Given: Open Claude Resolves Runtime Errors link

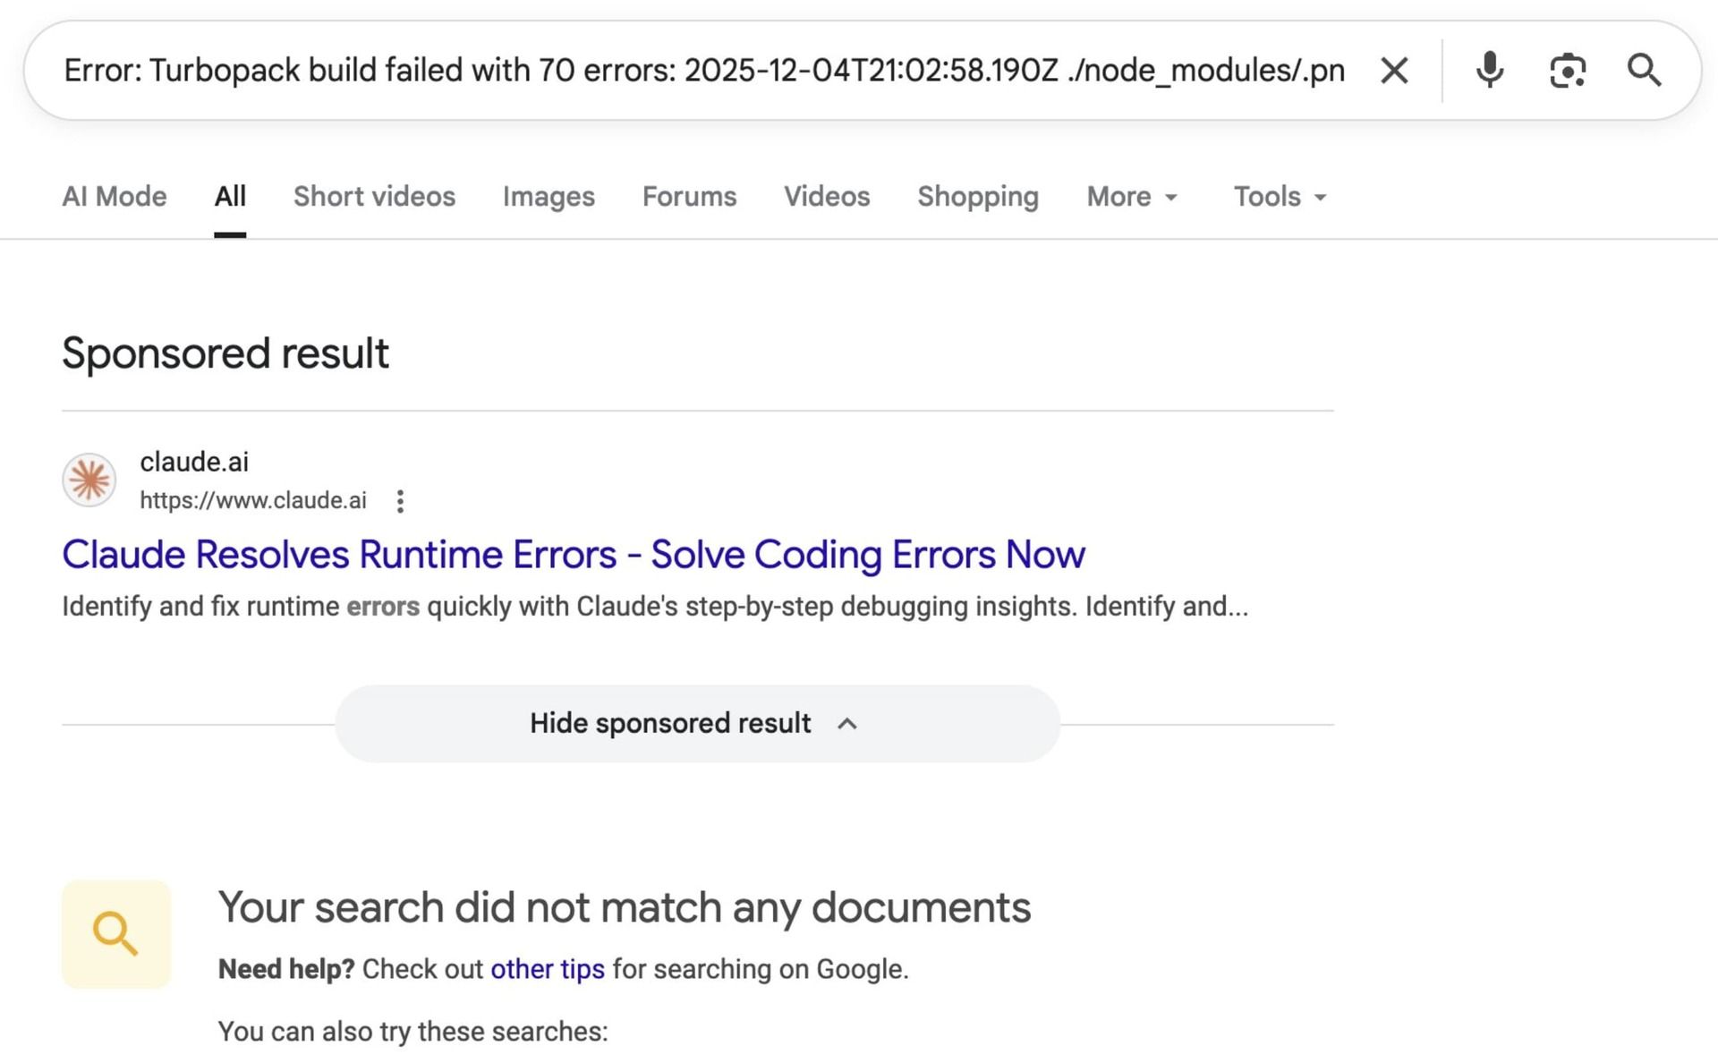Looking at the screenshot, I should pos(573,555).
